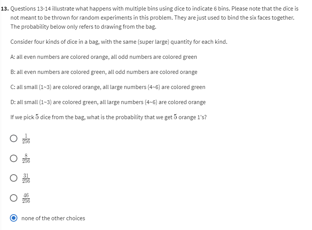Click the question number 13
The height and width of the screenshot is (230, 312).
tap(5, 8)
